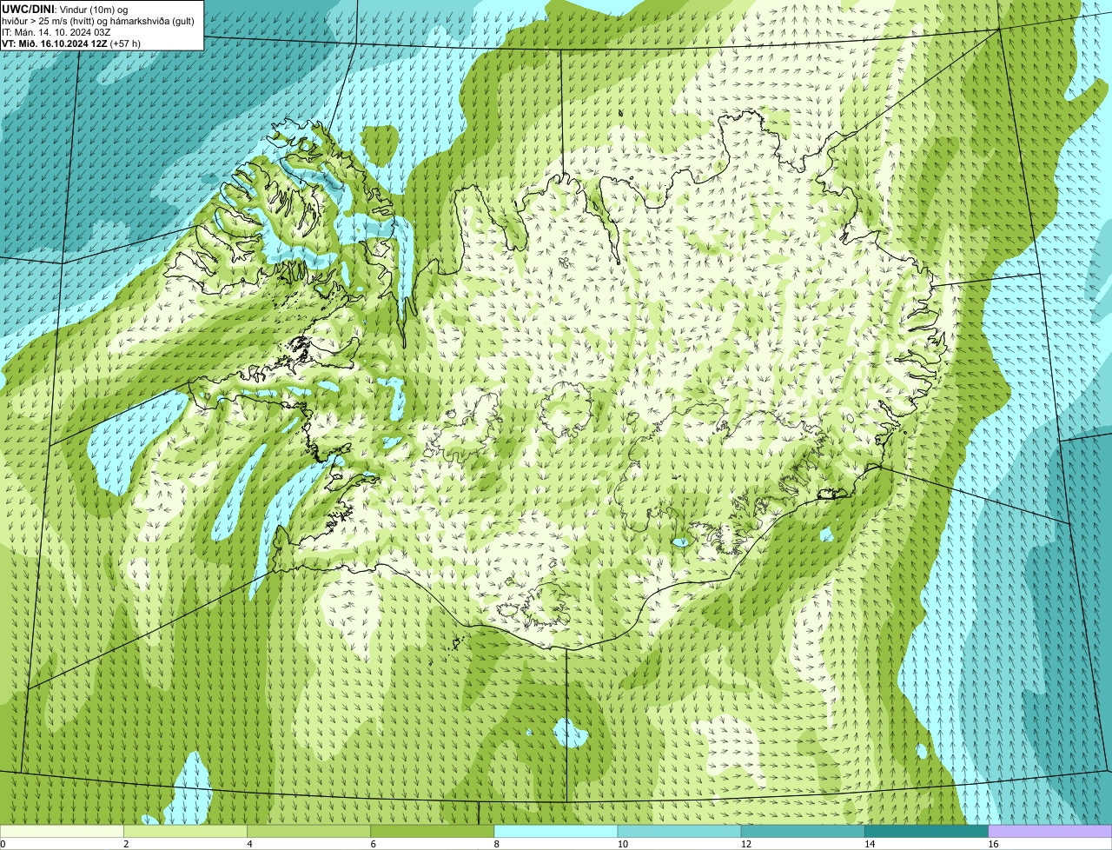This screenshot has height=850, width=1112.
Task: Click the lavender above-16 m/s legend swatch
Action: click(x=1050, y=831)
